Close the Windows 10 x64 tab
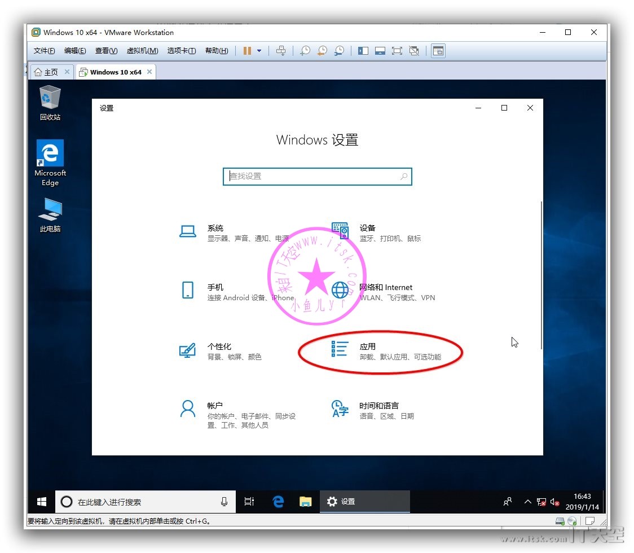Screen dimensions: 634x553 [149, 72]
